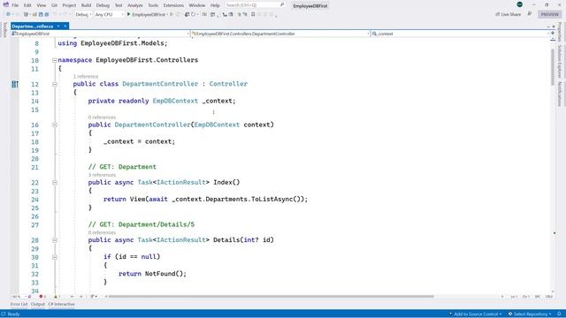
Task: Click the 1 reference CodeLens link
Action: 86,77
